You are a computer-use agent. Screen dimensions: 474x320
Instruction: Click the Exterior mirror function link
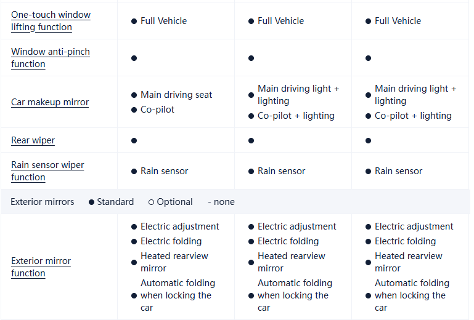pyautogui.click(x=41, y=267)
